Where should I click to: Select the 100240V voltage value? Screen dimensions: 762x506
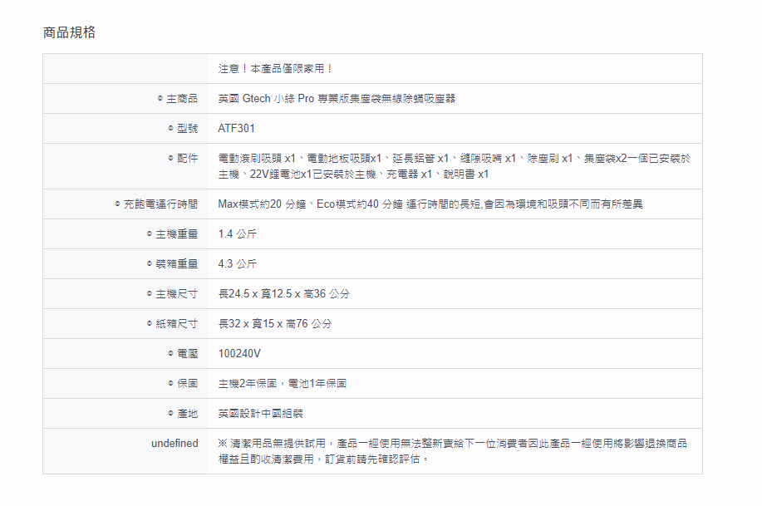[239, 353]
